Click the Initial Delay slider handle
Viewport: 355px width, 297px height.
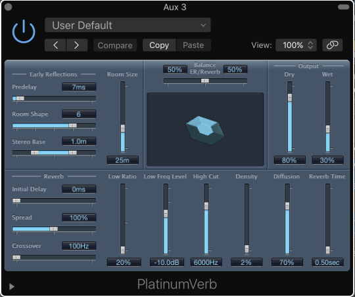[16, 201]
